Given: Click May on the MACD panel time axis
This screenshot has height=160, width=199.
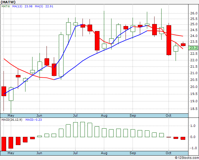Looking at the screenshot, I should tap(11, 153).
